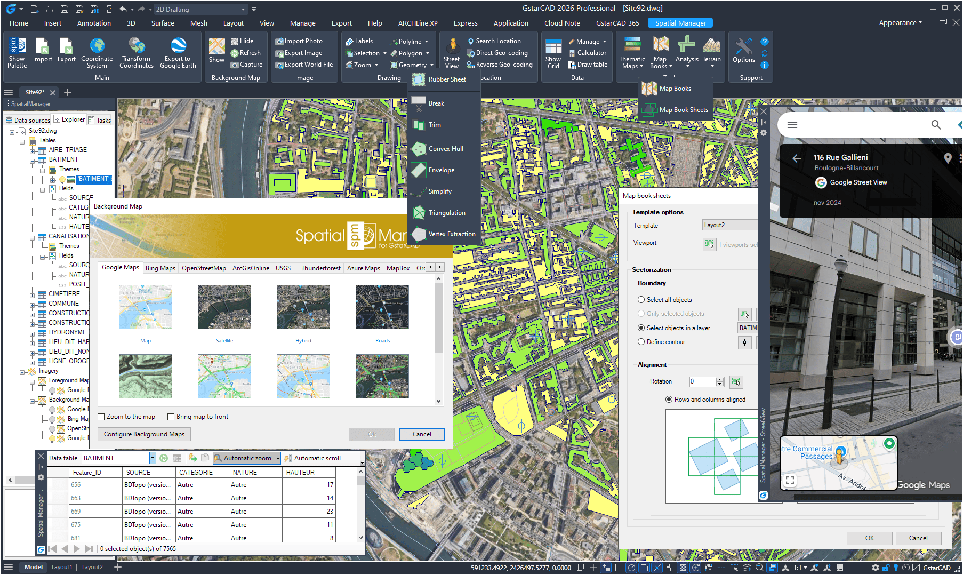Viewport: 963px width, 575px height.
Task: Expand the CIMETIERE tree node
Action: point(33,294)
